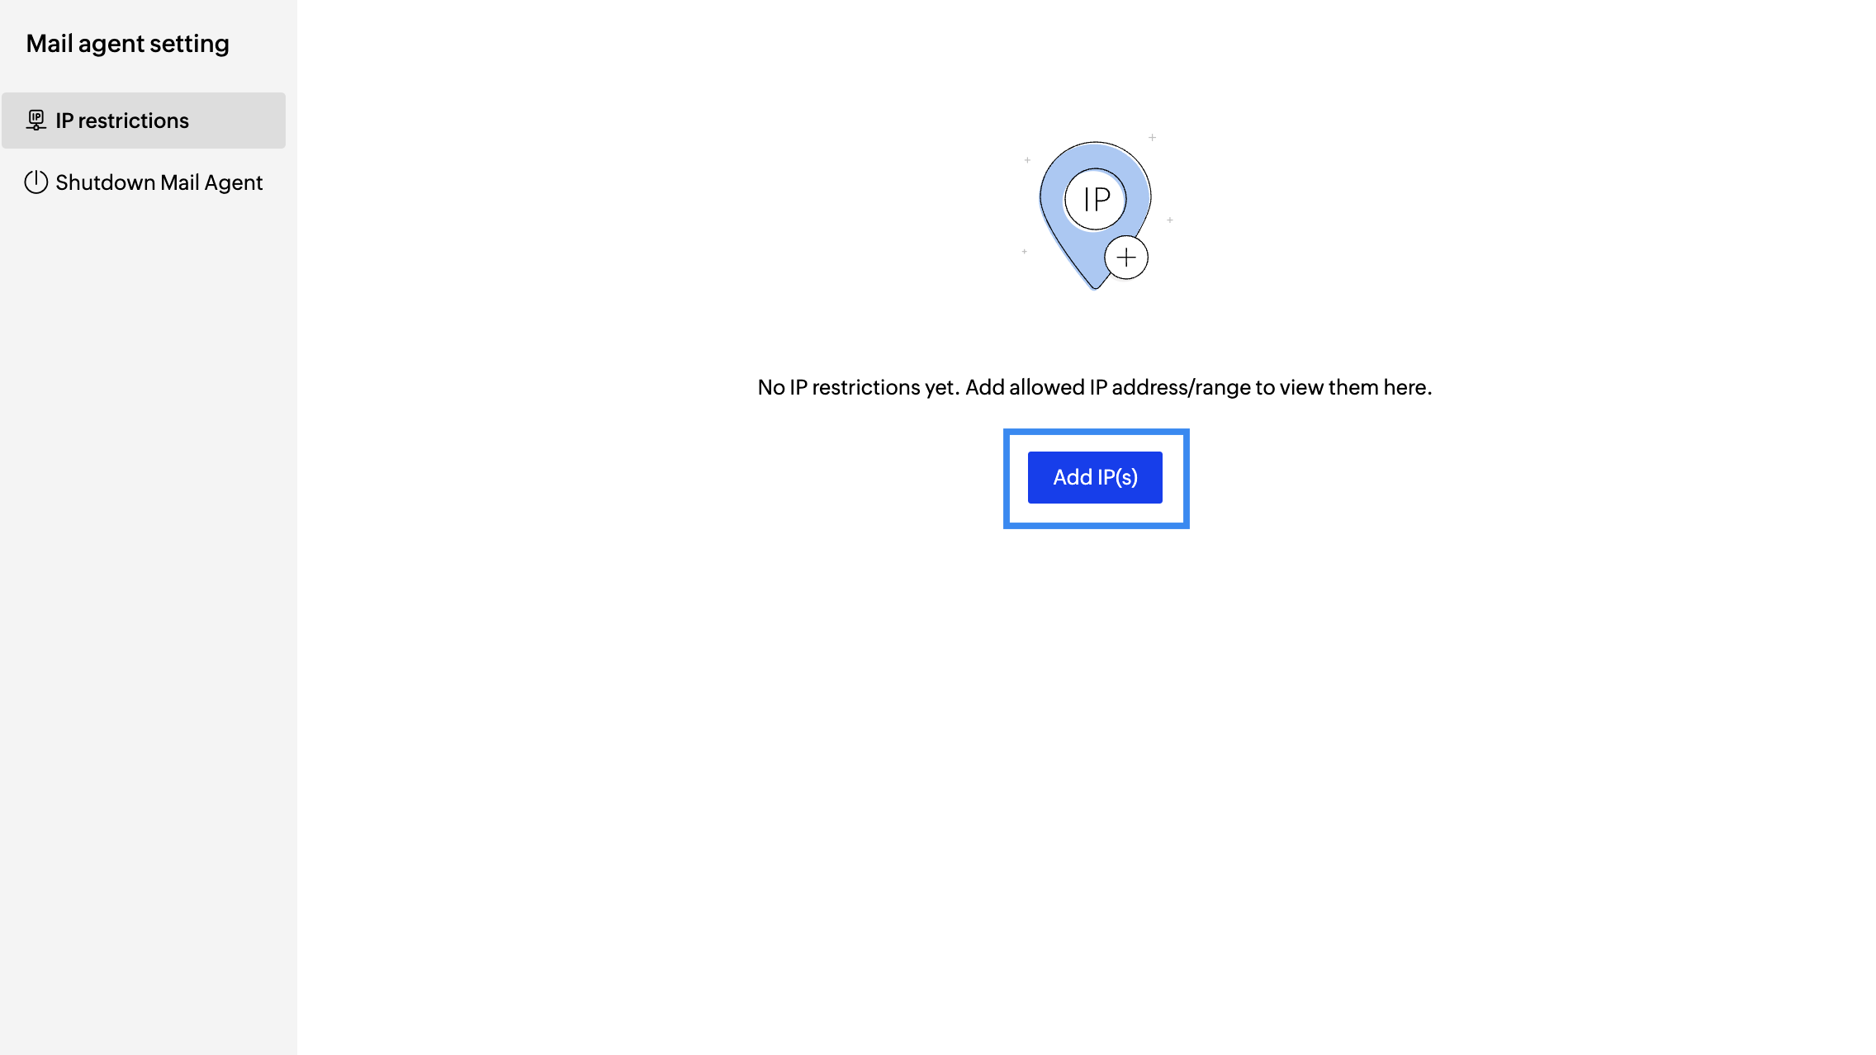The width and height of the screenshot is (1876, 1055).
Task: Click the pointed tip of the location pin
Action: click(1095, 286)
